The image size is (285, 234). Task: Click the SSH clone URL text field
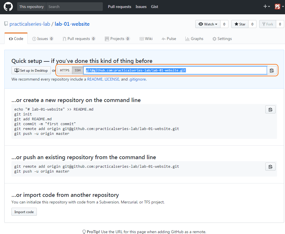point(175,70)
